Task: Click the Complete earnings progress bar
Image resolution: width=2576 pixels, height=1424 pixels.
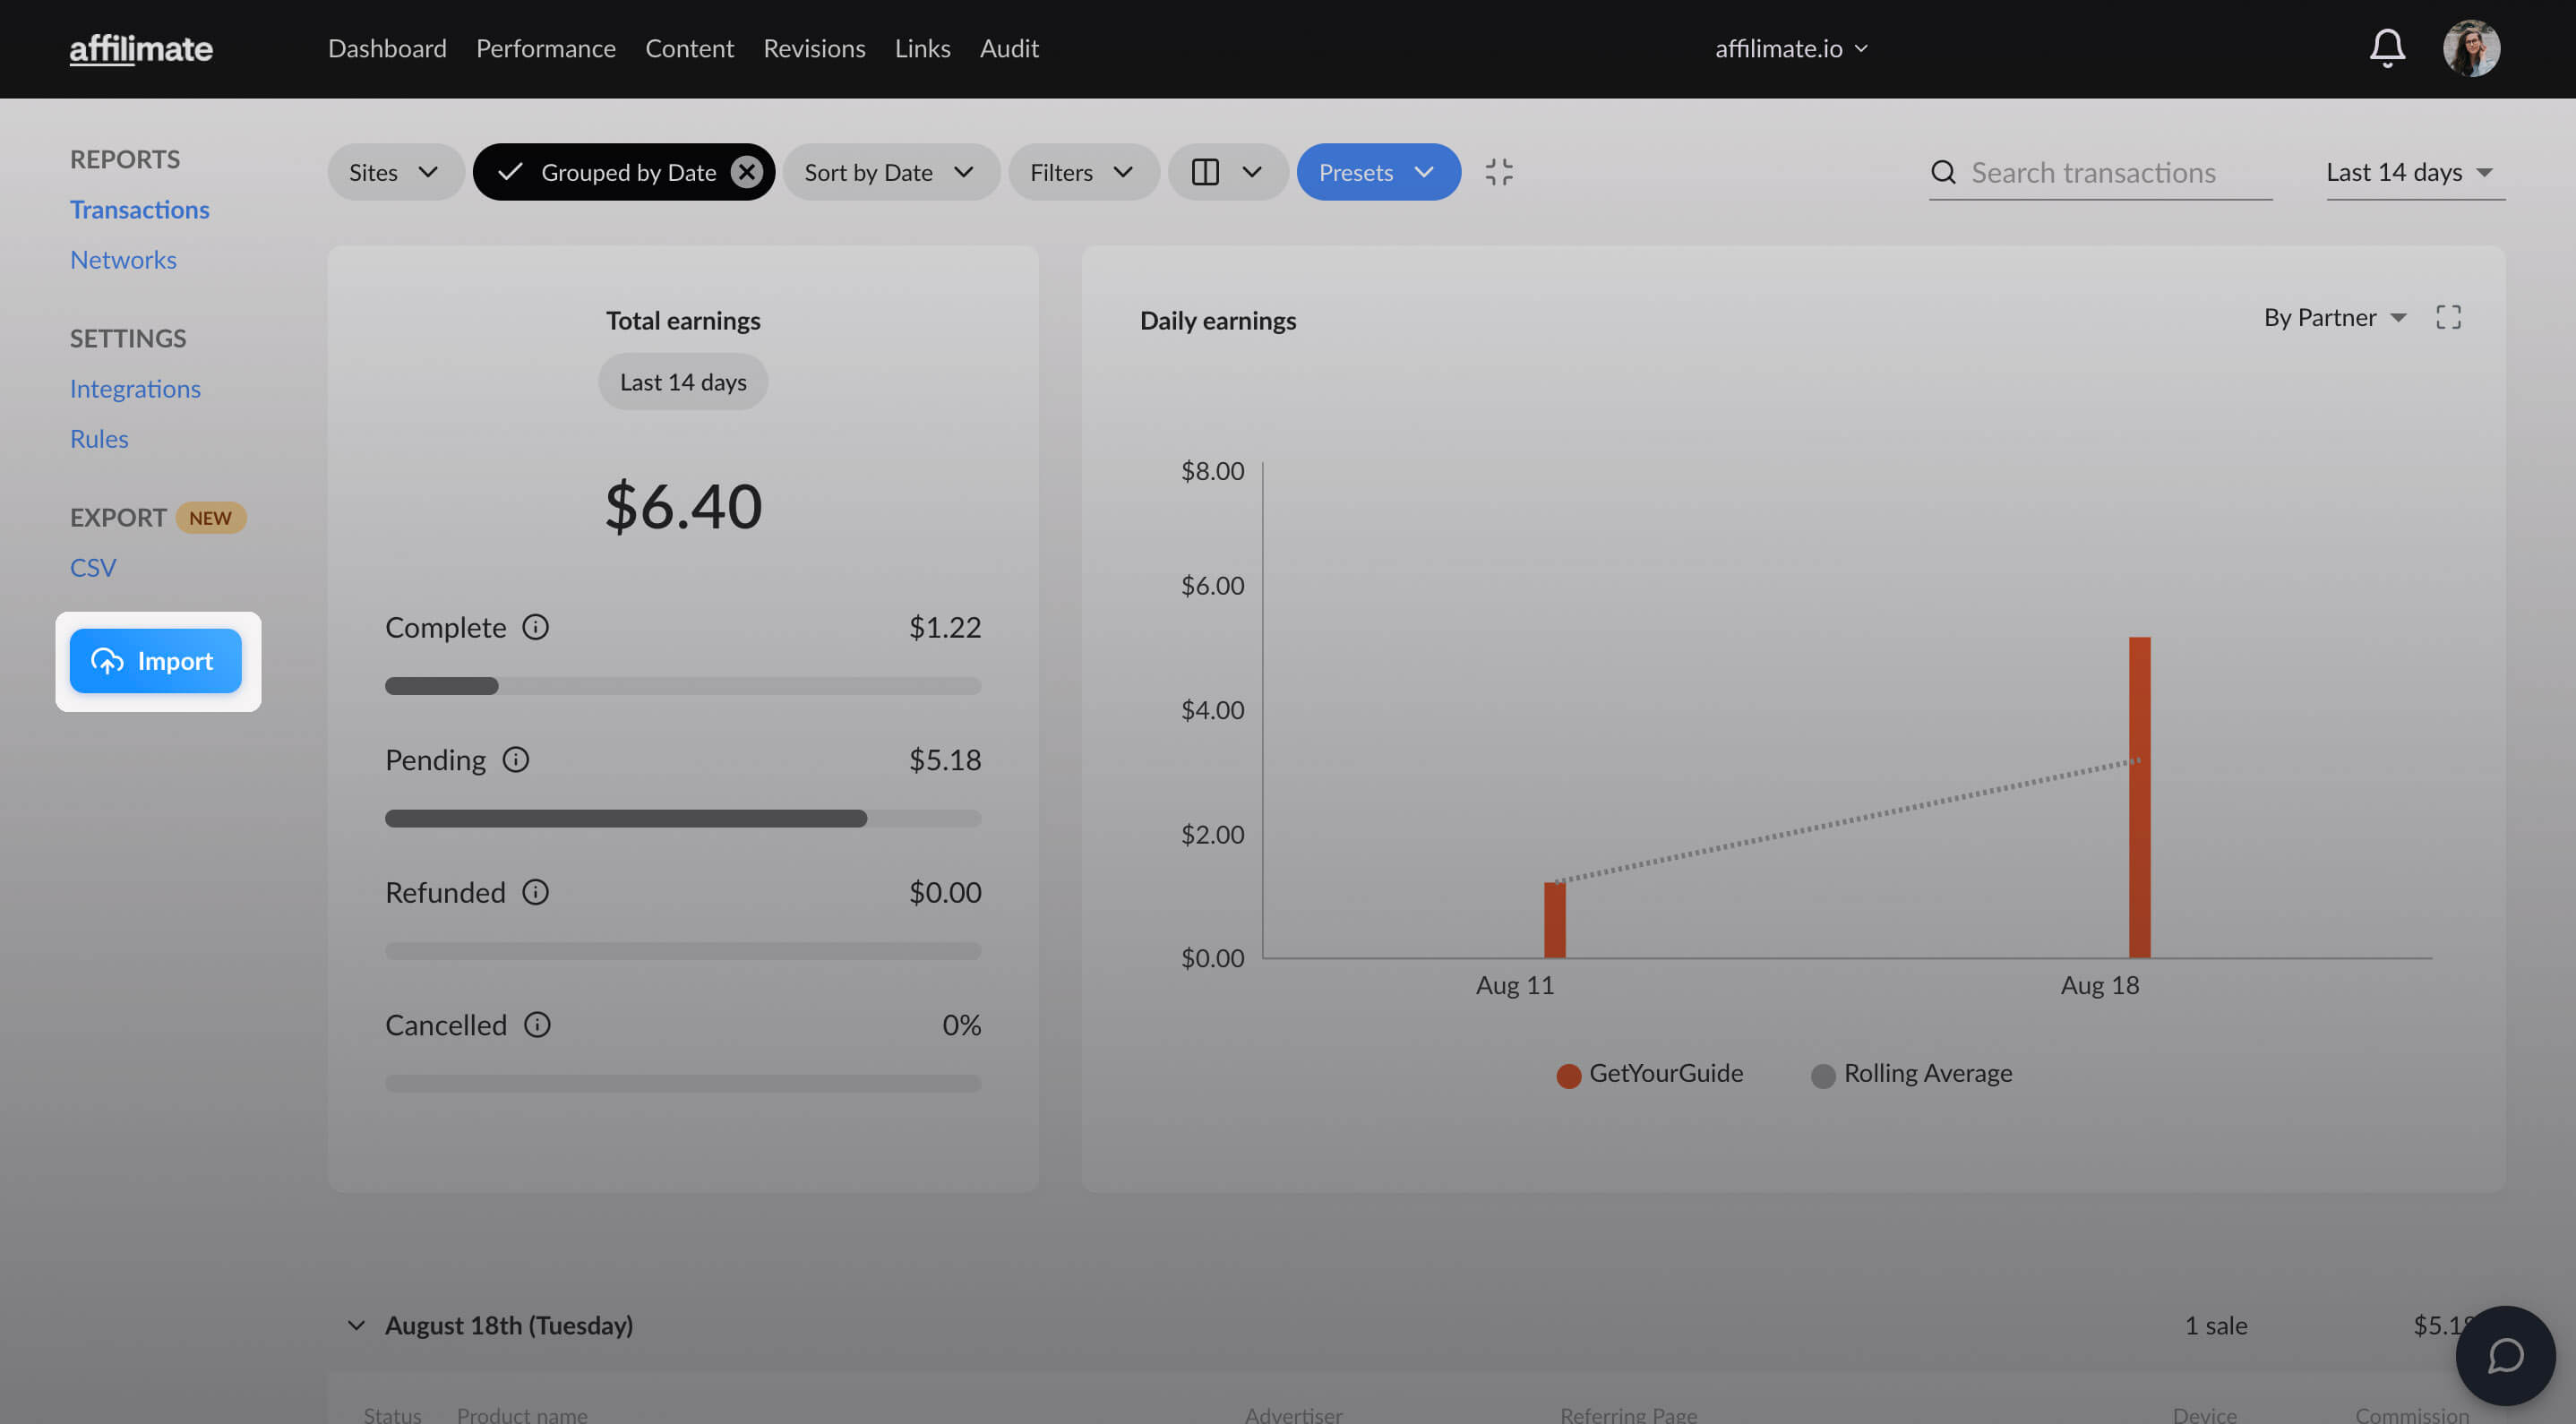Action: pyautogui.click(x=683, y=686)
